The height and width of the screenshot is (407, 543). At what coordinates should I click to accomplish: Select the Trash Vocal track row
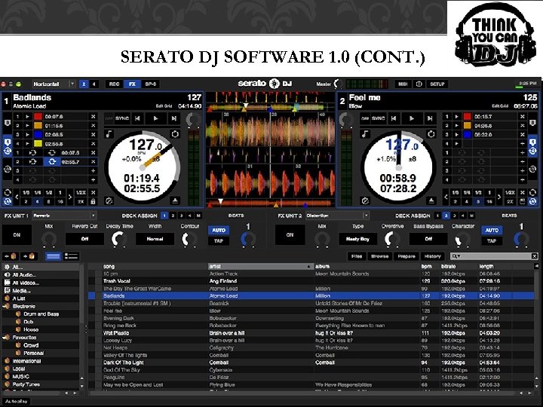pos(311,281)
